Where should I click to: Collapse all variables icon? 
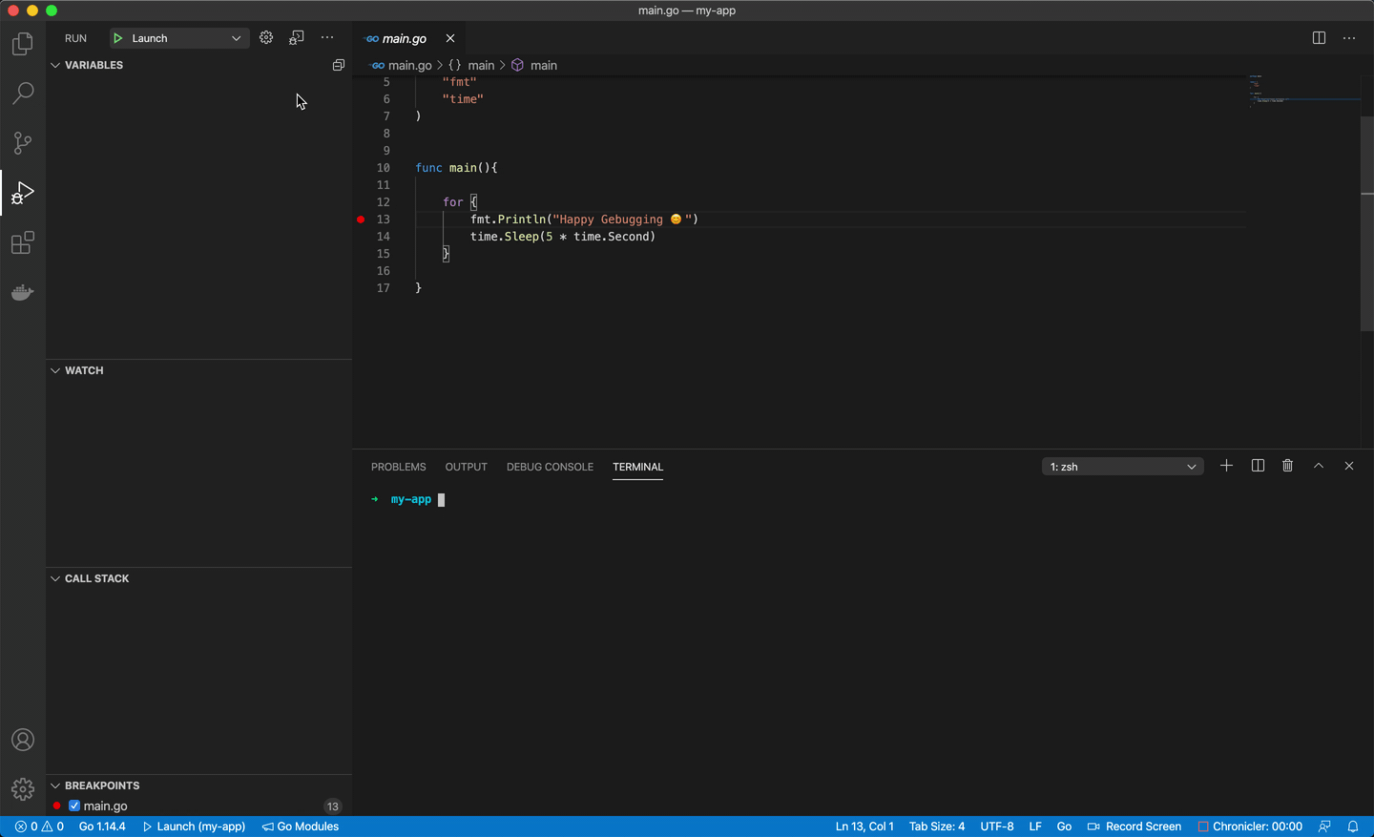[x=338, y=65]
